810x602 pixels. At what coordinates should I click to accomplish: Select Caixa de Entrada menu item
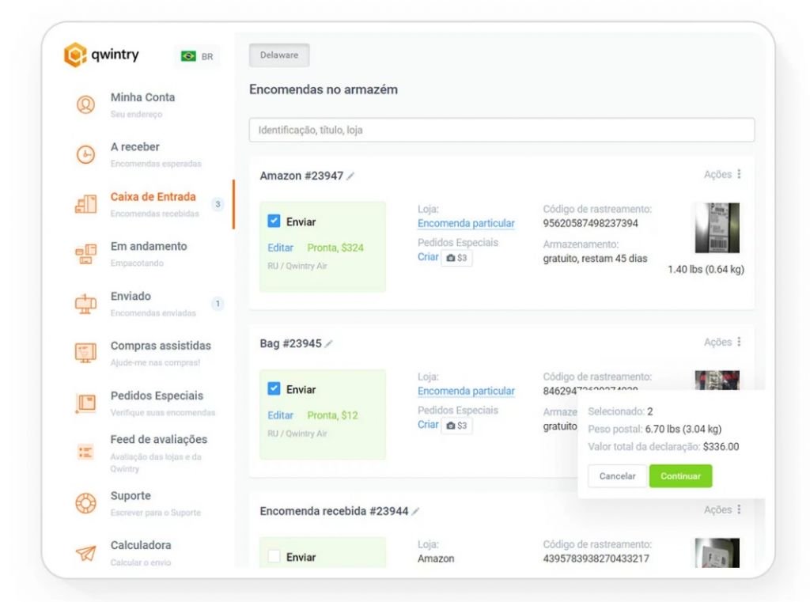[x=153, y=203]
